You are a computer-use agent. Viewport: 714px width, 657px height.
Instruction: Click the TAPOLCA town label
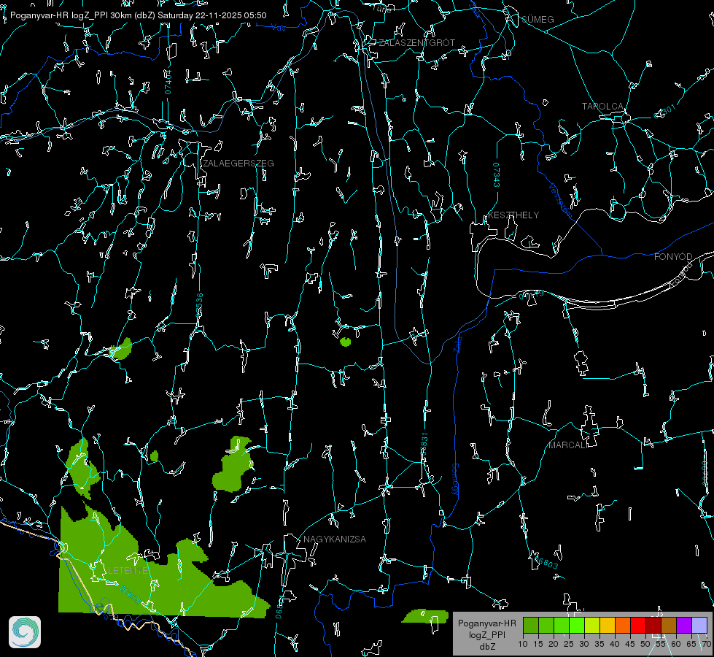pyautogui.click(x=602, y=106)
